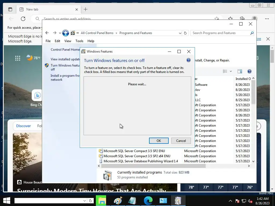Expand the address bar history dropdown
The image size is (275, 206).
click(180, 33)
